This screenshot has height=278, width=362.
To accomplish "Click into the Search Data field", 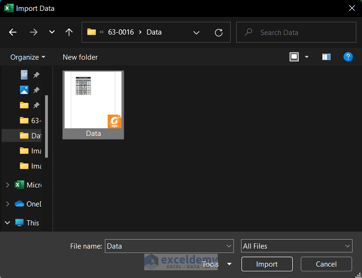I will click(296, 33).
